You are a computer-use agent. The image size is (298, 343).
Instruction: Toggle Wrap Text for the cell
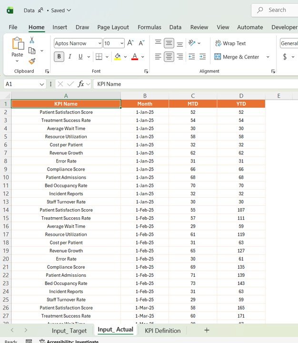click(x=230, y=43)
